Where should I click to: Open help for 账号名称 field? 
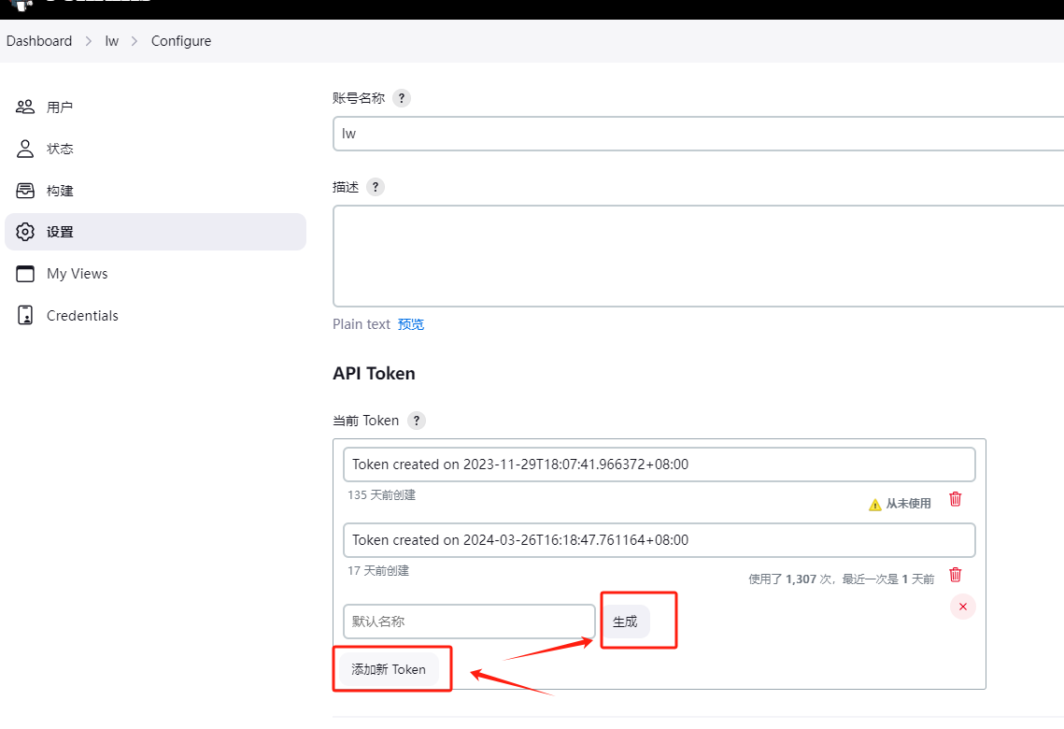[x=401, y=98]
